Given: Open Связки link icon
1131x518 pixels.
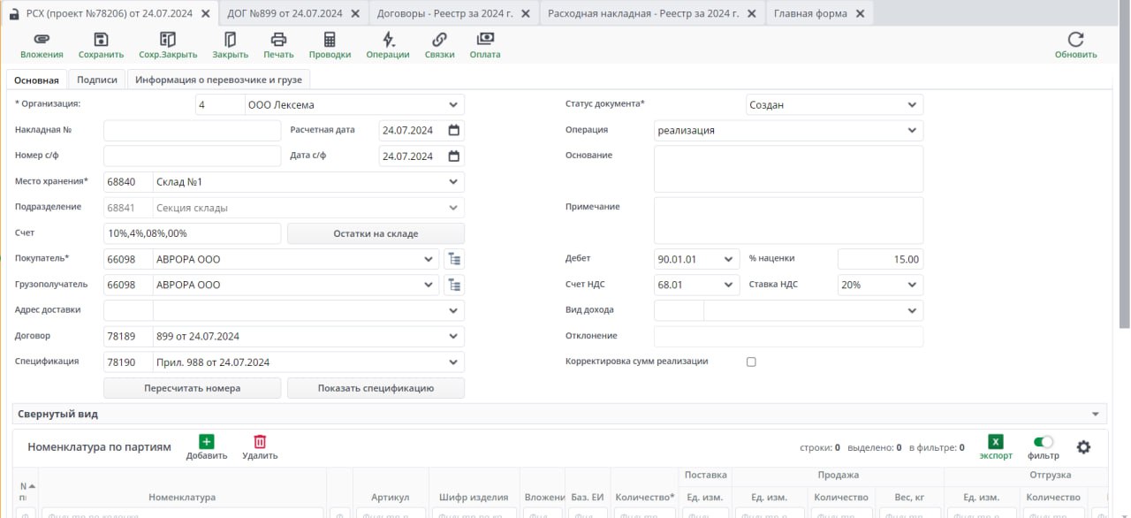Looking at the screenshot, I should tap(439, 40).
